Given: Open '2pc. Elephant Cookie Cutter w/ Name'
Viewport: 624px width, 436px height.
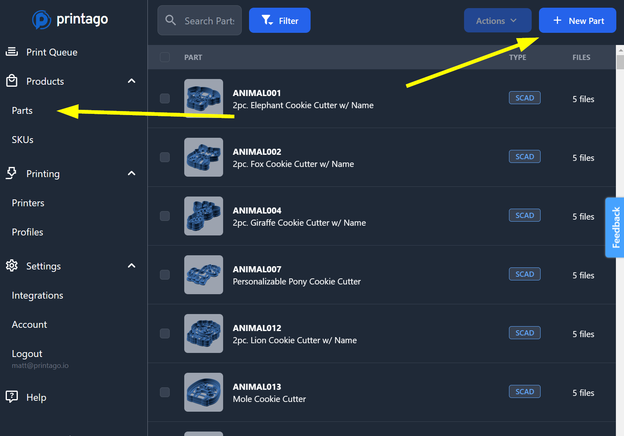Looking at the screenshot, I should 303,105.
